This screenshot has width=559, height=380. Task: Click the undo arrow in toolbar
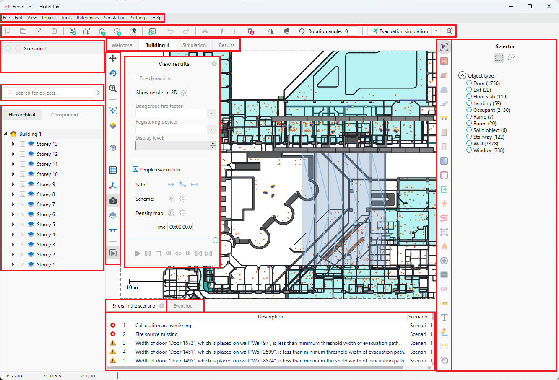[x=170, y=31]
